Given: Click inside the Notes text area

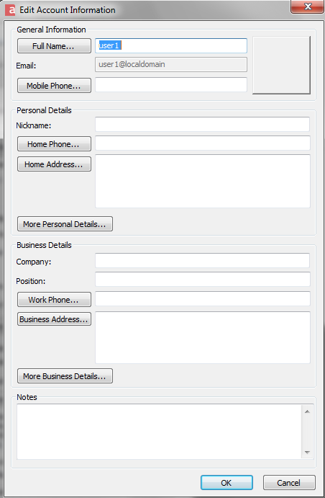Looking at the screenshot, I should pos(160,432).
